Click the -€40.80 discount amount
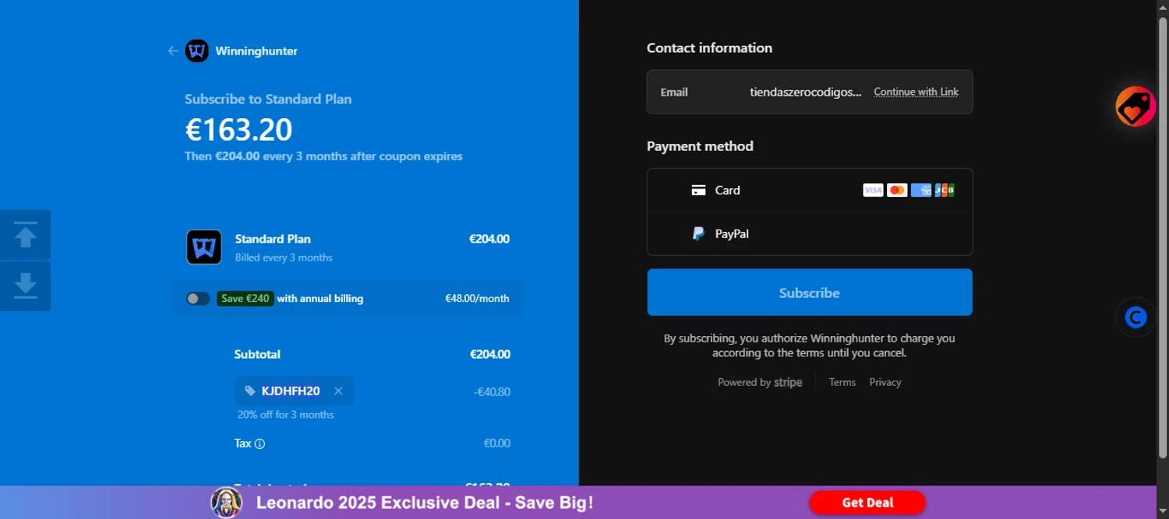1169x519 pixels. 492,392
